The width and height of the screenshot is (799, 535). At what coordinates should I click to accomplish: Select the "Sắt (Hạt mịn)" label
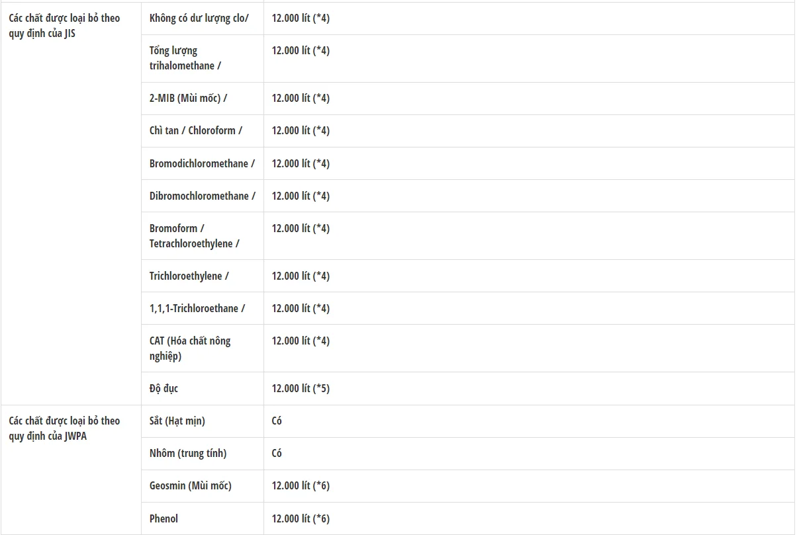[177, 421]
